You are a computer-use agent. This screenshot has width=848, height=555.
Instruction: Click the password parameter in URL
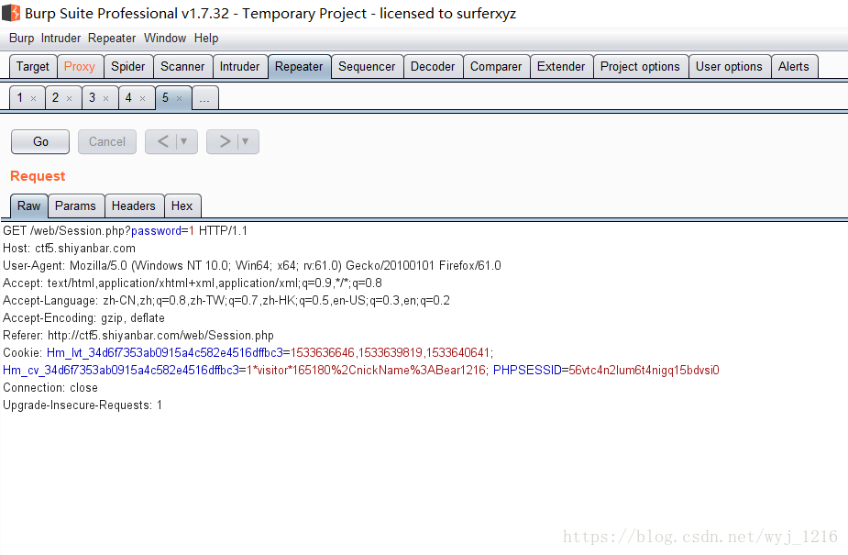pyautogui.click(x=156, y=231)
